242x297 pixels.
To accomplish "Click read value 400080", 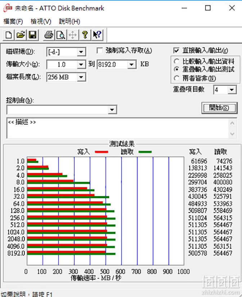I will point(223,182).
